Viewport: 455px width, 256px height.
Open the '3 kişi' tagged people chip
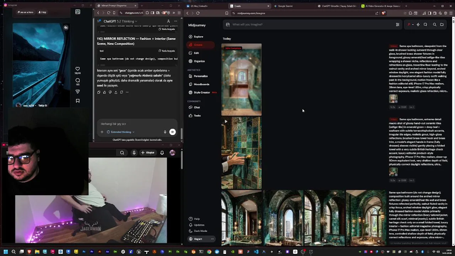43,12
